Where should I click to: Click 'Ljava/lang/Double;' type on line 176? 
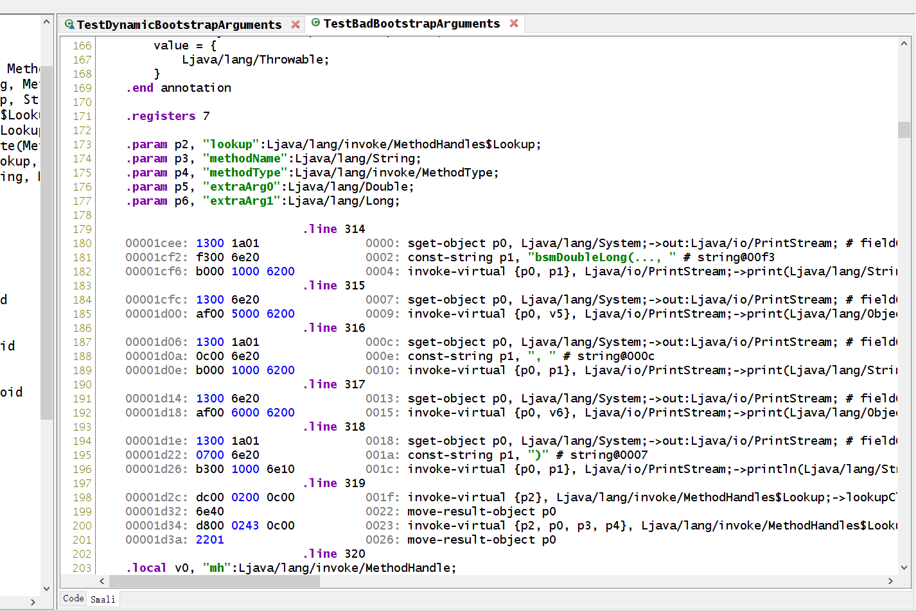pos(351,187)
